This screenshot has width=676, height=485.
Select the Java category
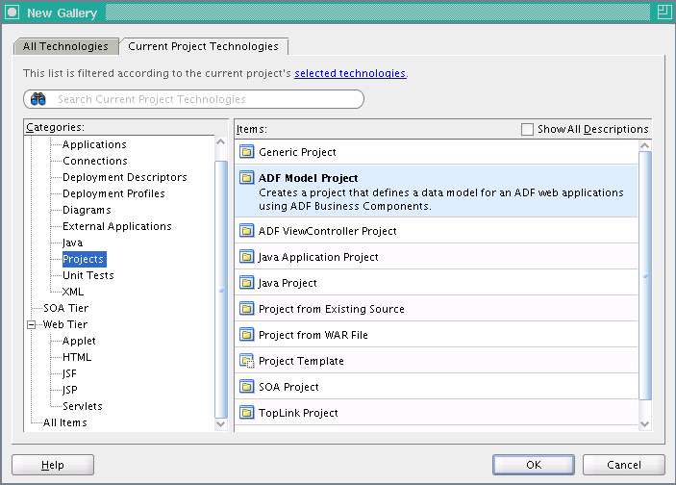pos(72,242)
